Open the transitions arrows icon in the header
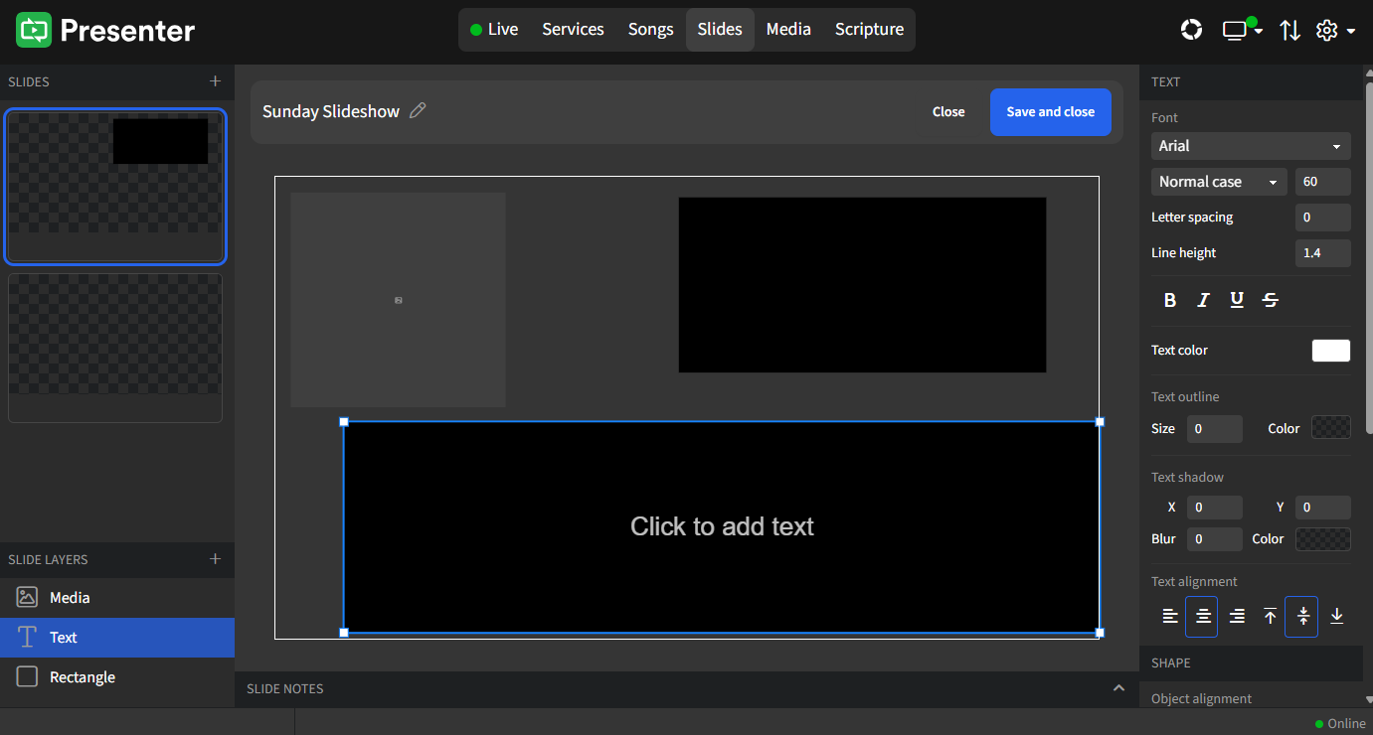 point(1289,30)
